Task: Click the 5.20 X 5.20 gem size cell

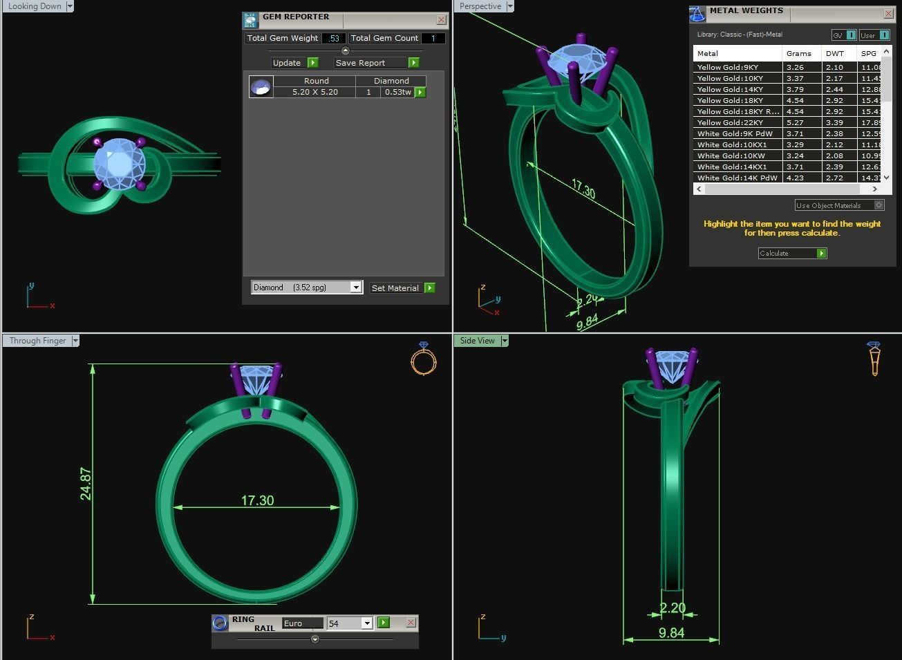Action: tap(315, 92)
